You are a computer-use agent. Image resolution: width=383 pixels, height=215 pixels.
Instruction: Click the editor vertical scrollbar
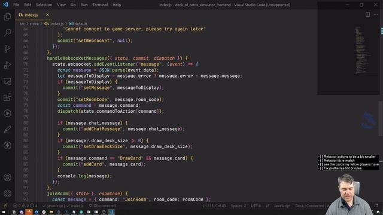pos(381,118)
